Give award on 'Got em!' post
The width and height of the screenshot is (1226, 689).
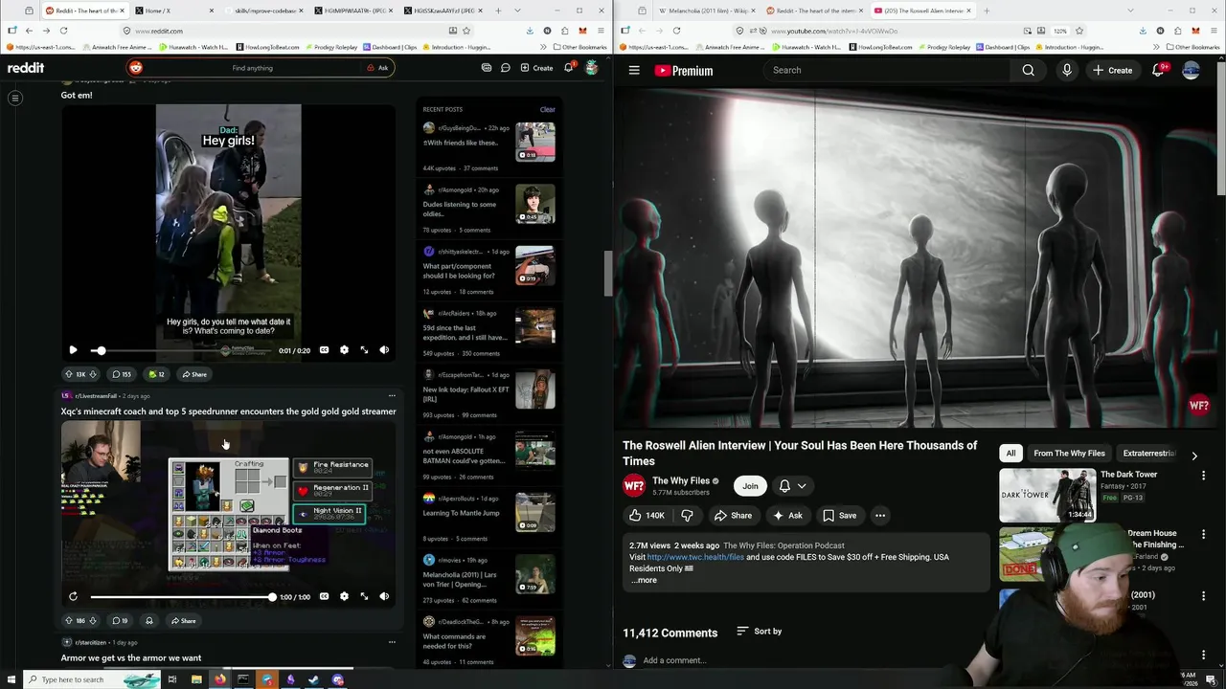(x=156, y=374)
